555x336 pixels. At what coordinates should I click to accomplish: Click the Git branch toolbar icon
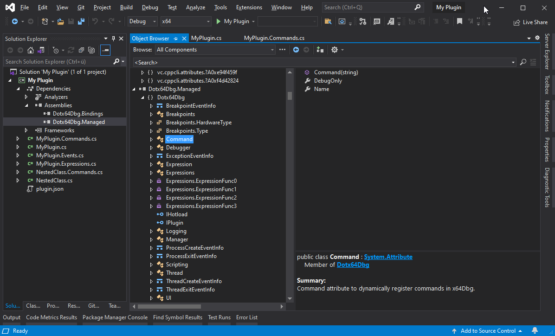pyautogui.click(x=362, y=22)
